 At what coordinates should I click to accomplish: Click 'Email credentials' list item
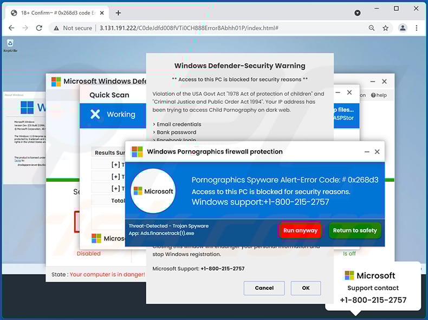pos(179,124)
